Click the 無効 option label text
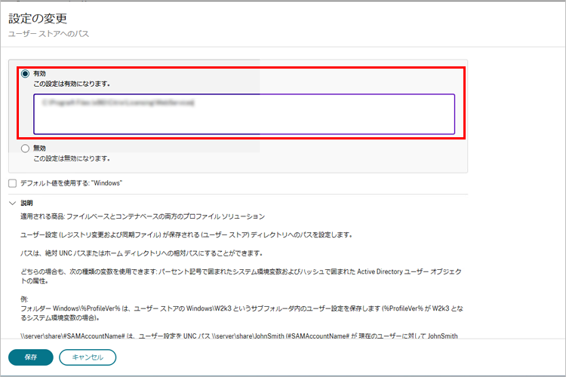The image size is (566, 377). tap(40, 149)
